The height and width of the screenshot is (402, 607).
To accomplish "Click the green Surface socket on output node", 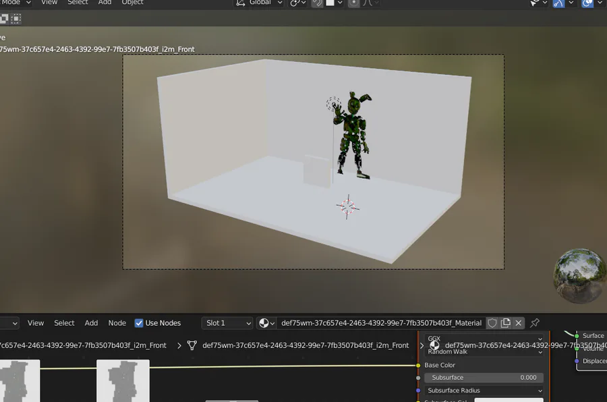I will click(577, 336).
